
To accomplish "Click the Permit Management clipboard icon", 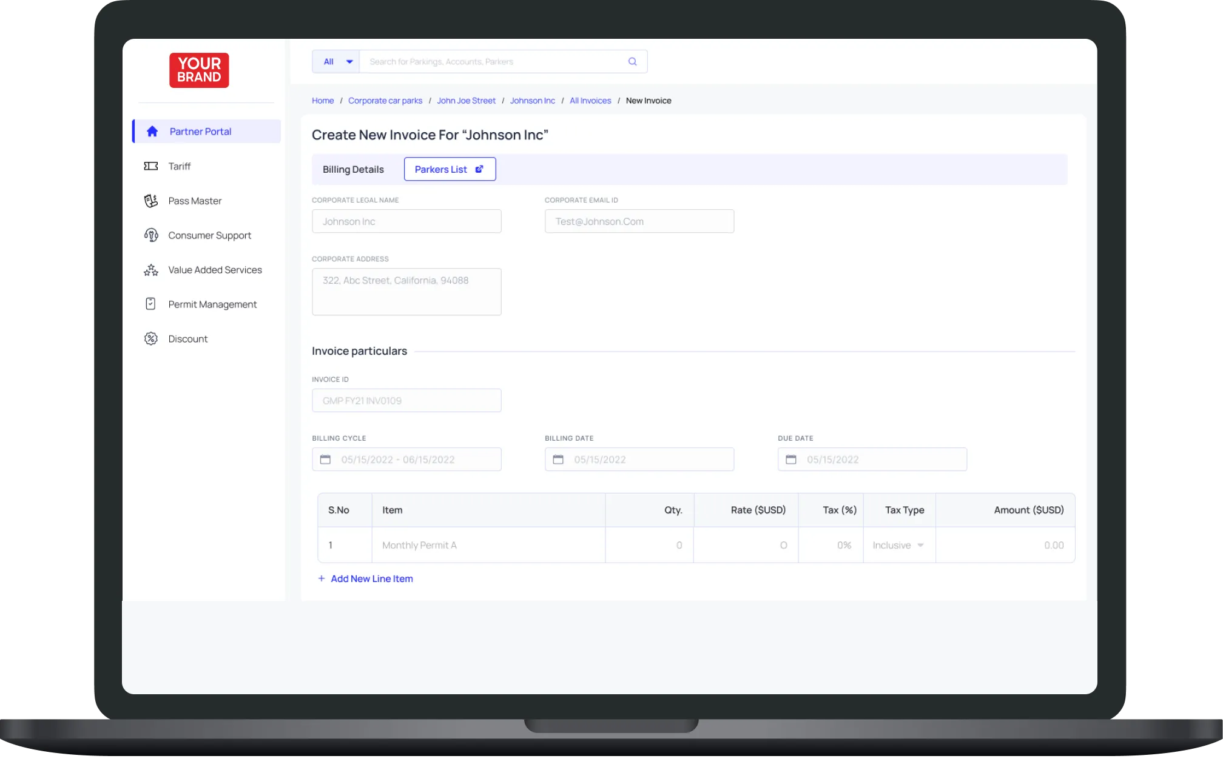I will (x=151, y=304).
